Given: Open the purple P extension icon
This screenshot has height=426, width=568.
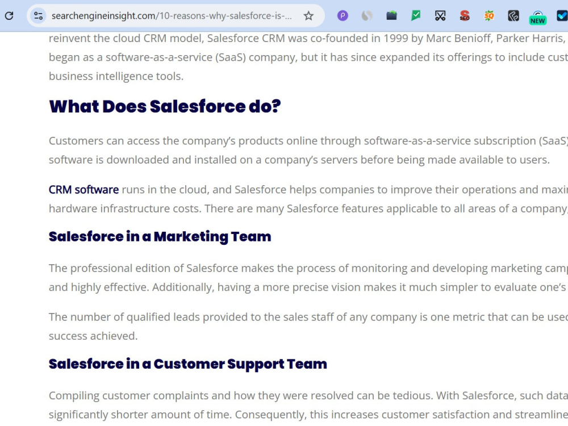Looking at the screenshot, I should point(343,15).
